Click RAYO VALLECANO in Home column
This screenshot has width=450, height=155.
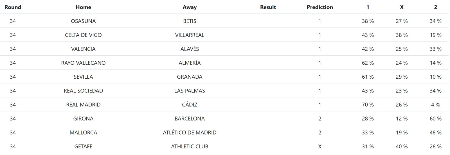click(x=83, y=63)
